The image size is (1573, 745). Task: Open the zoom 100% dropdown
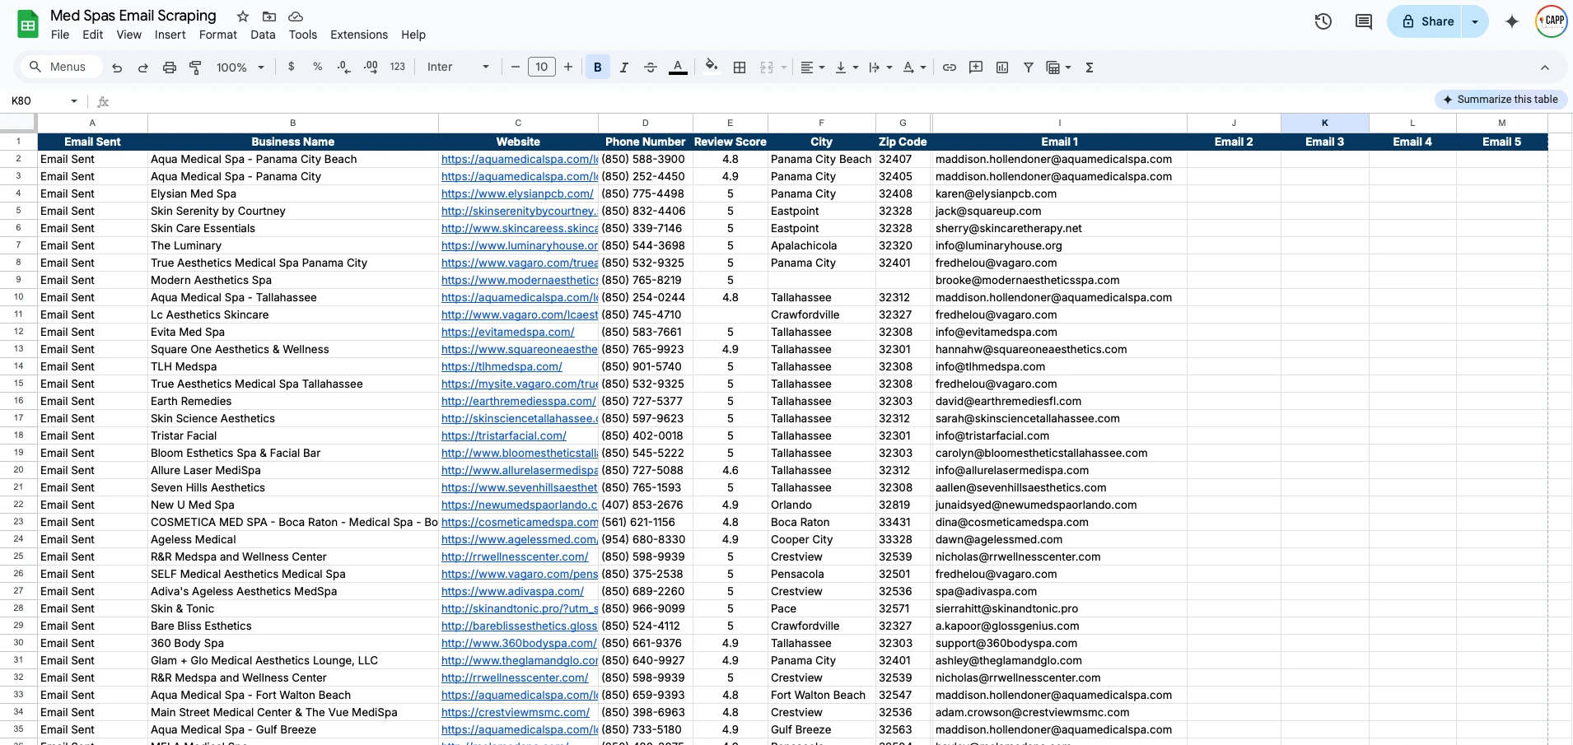[x=240, y=68]
